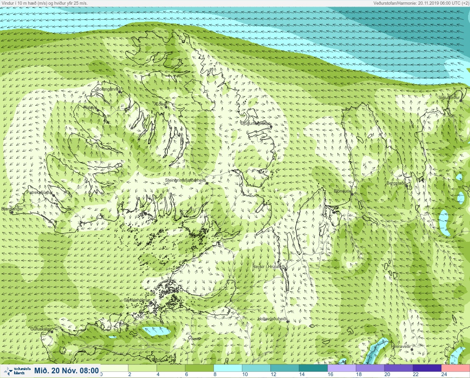The image size is (470, 378).
Task: Click legend value 24 on the wind scale
Action: coord(444,374)
